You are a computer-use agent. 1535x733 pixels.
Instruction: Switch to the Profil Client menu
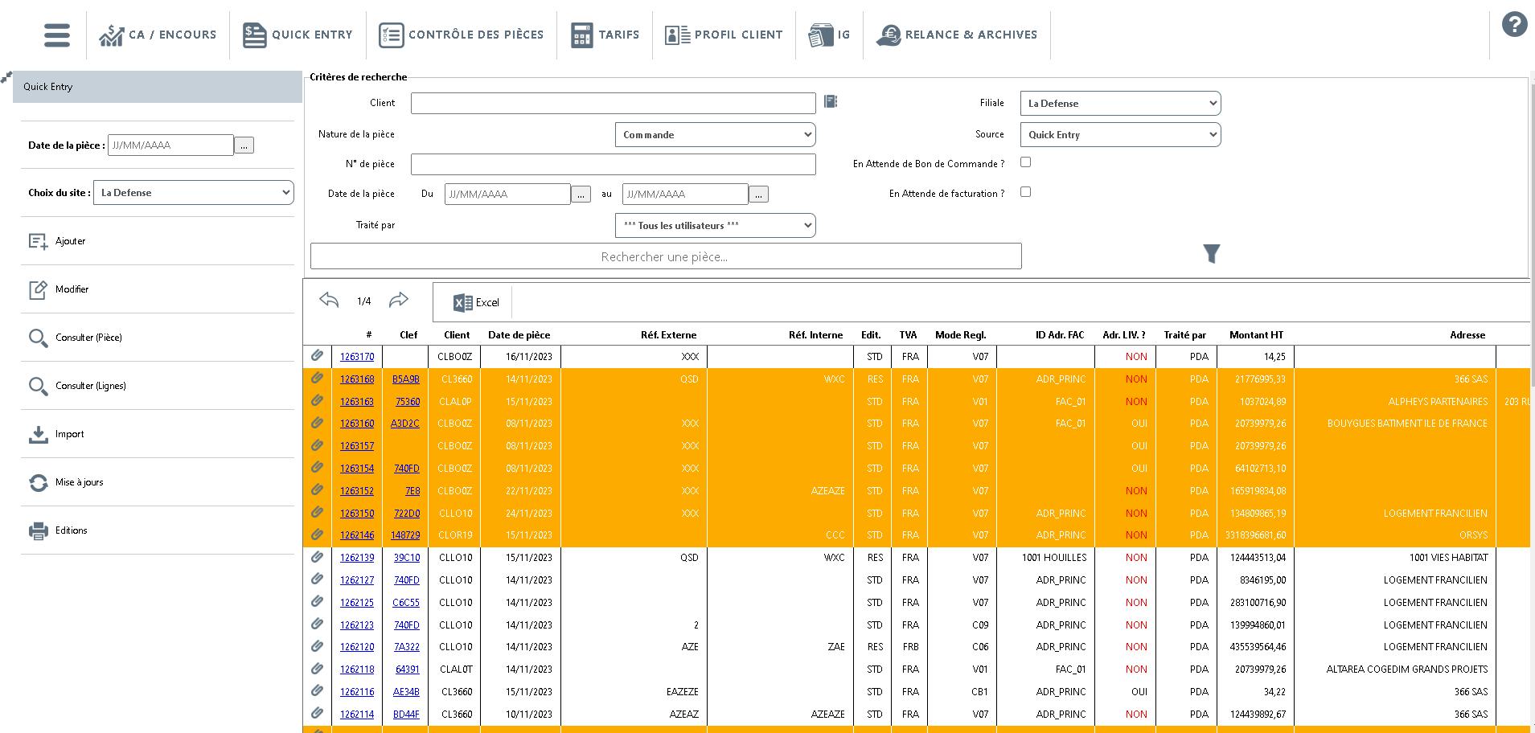[x=724, y=35]
